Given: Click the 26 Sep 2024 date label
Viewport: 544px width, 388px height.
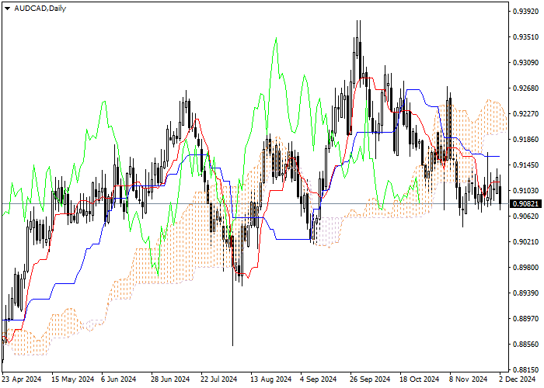Looking at the screenshot, I should click(x=370, y=379).
